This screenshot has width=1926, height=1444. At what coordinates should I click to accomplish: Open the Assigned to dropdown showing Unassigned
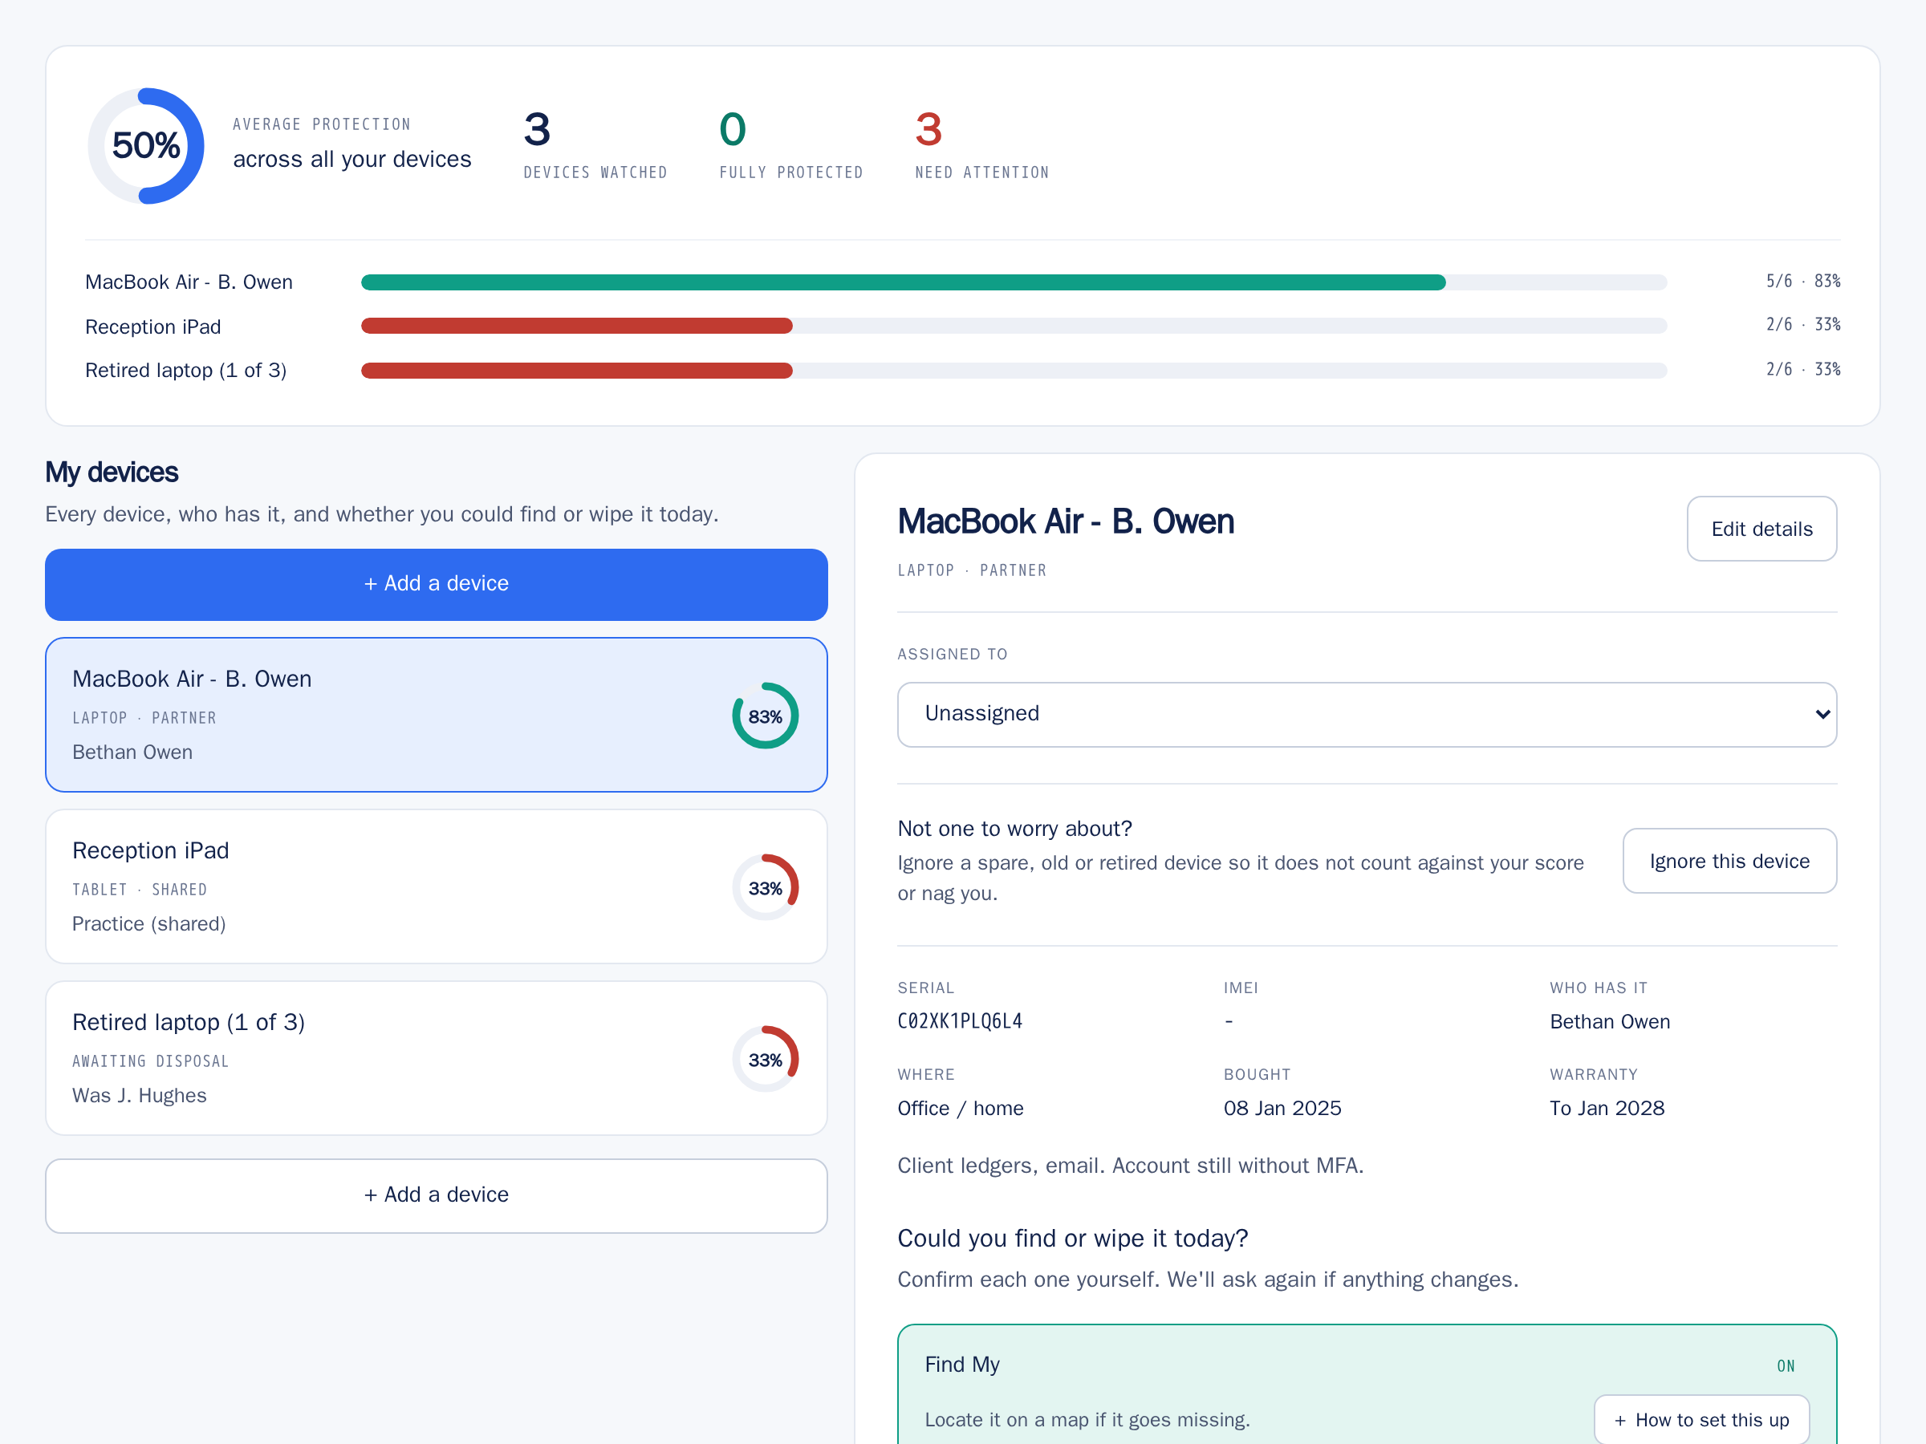tap(1367, 714)
